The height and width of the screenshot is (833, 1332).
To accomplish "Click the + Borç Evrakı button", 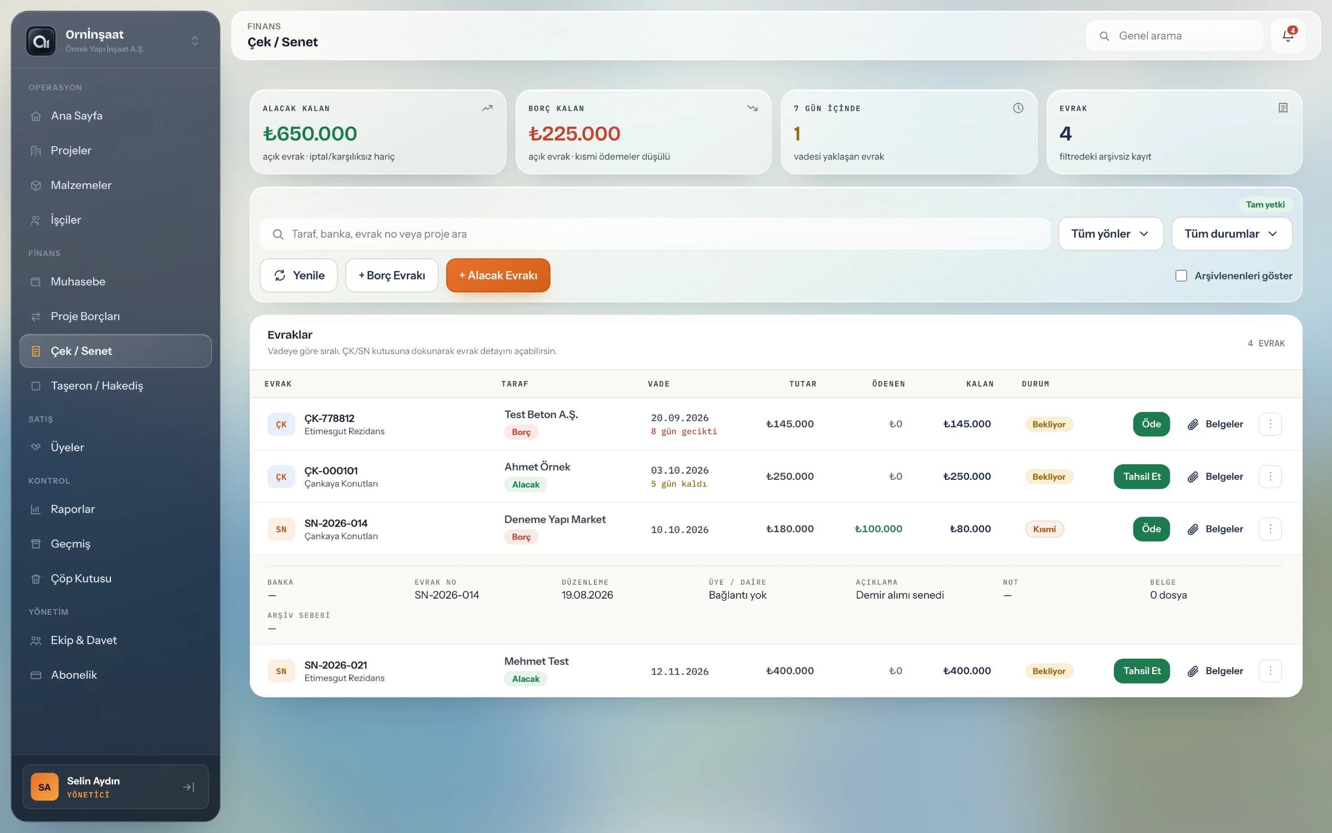I will point(392,275).
